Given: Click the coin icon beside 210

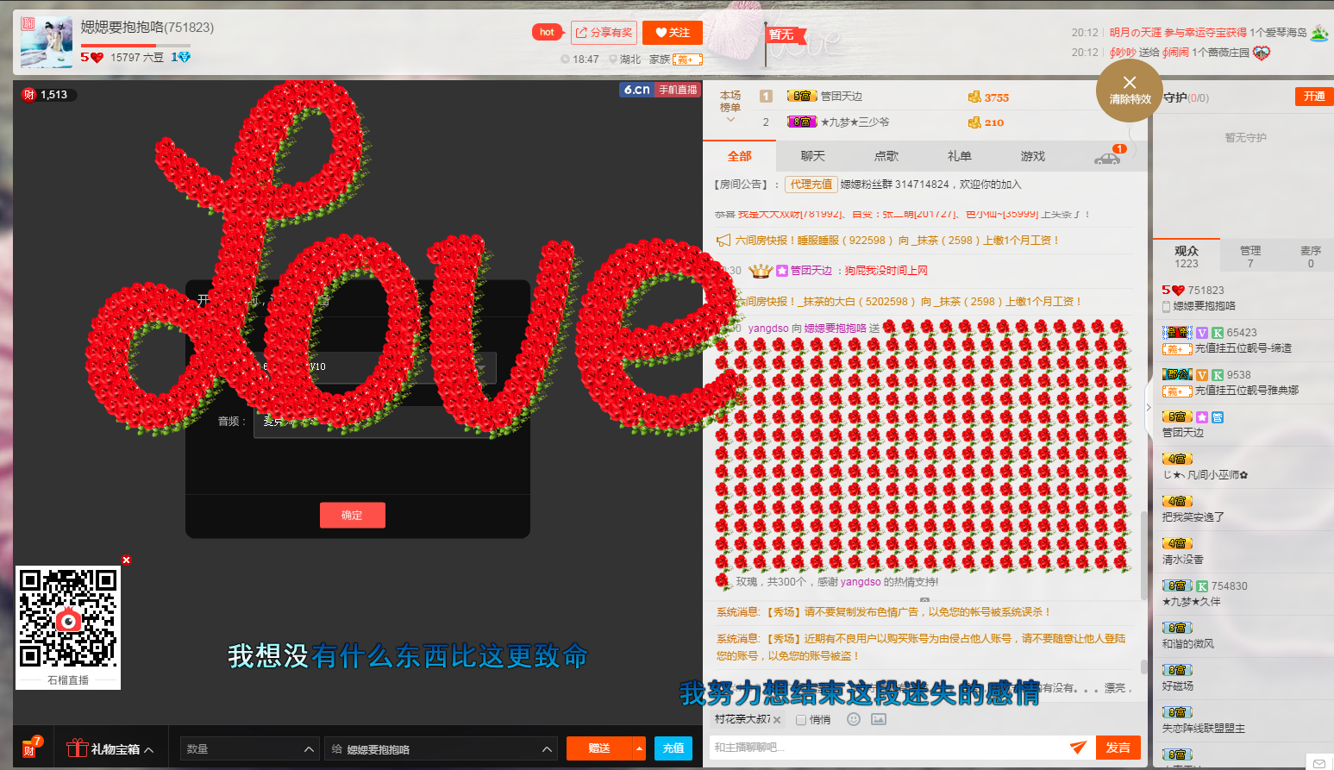Looking at the screenshot, I should pos(974,122).
